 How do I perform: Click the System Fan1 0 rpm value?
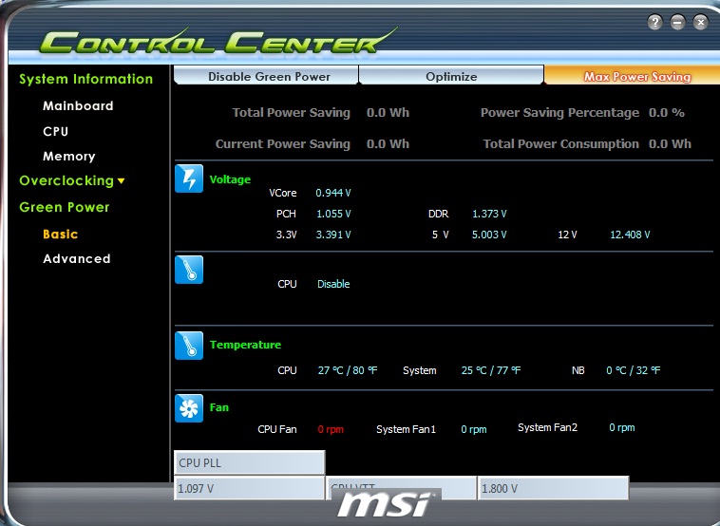click(474, 429)
